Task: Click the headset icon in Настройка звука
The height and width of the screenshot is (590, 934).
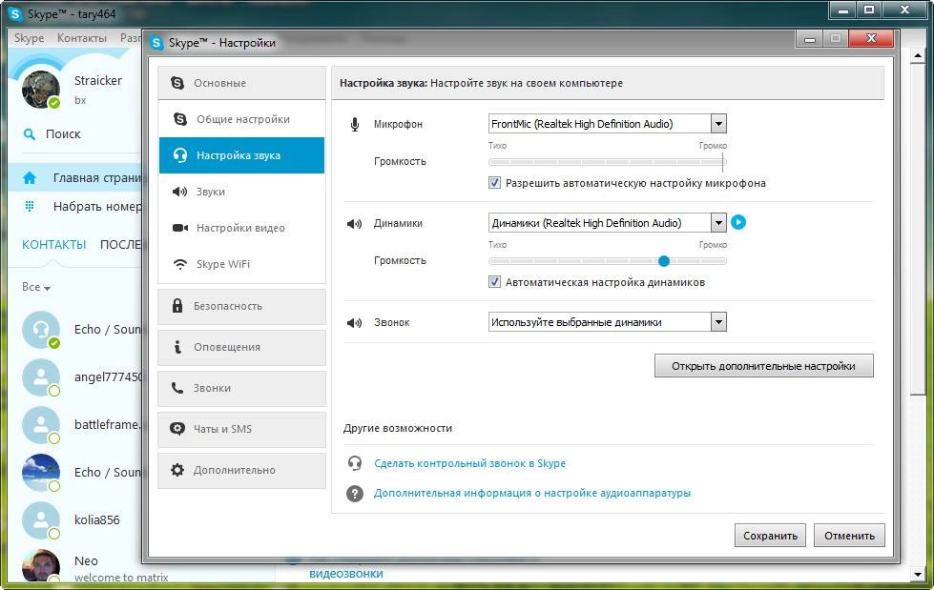Action: [180, 155]
